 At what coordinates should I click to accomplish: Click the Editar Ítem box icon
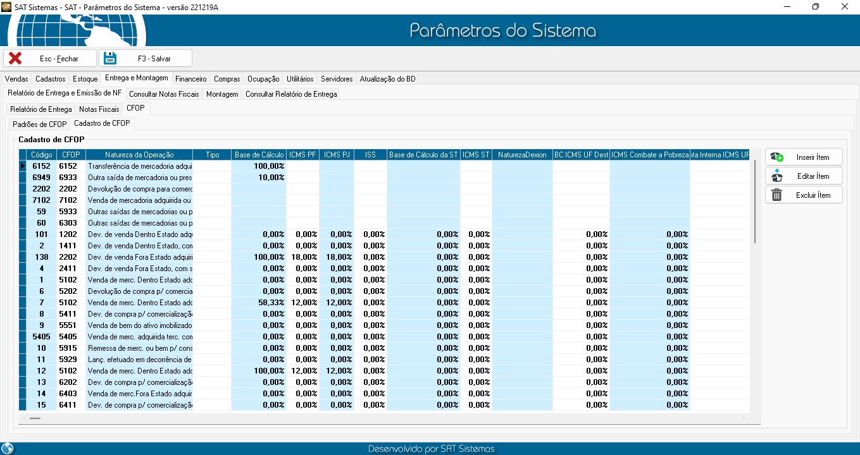point(777,176)
